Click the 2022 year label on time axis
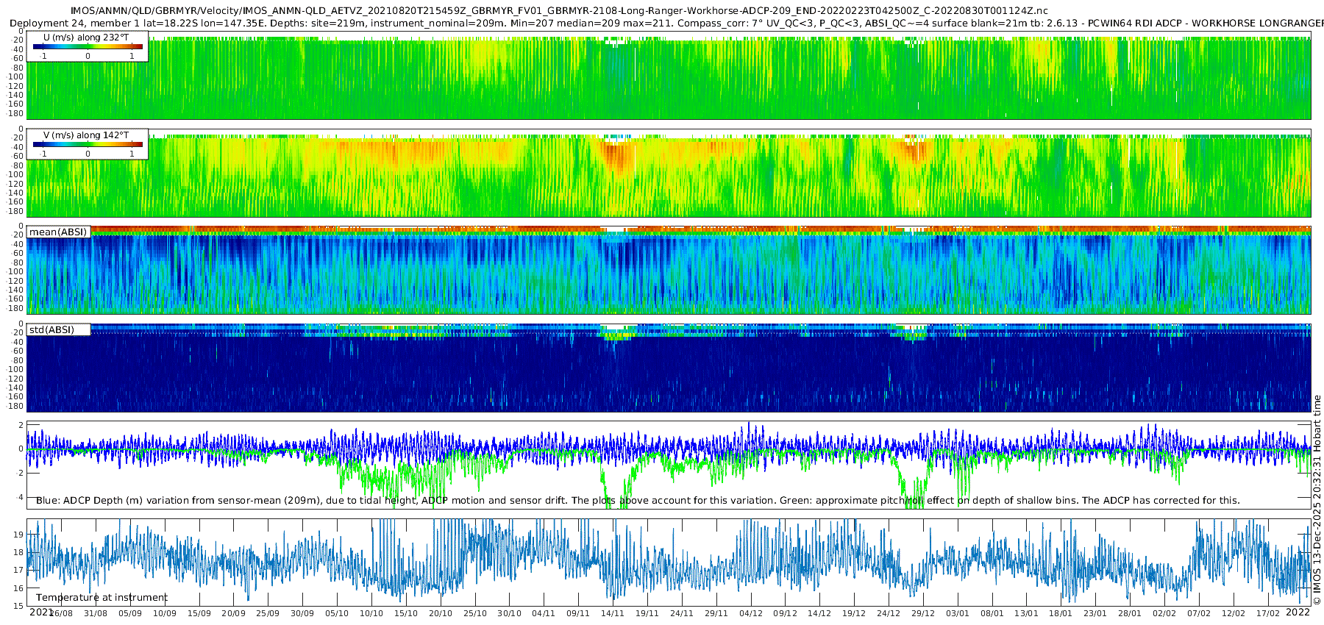The width and height of the screenshot is (1324, 625). [x=1298, y=612]
